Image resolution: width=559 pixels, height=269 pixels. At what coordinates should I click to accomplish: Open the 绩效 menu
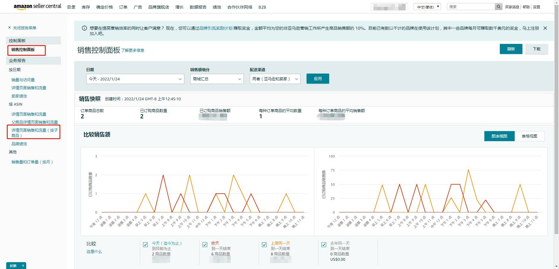tap(217, 7)
